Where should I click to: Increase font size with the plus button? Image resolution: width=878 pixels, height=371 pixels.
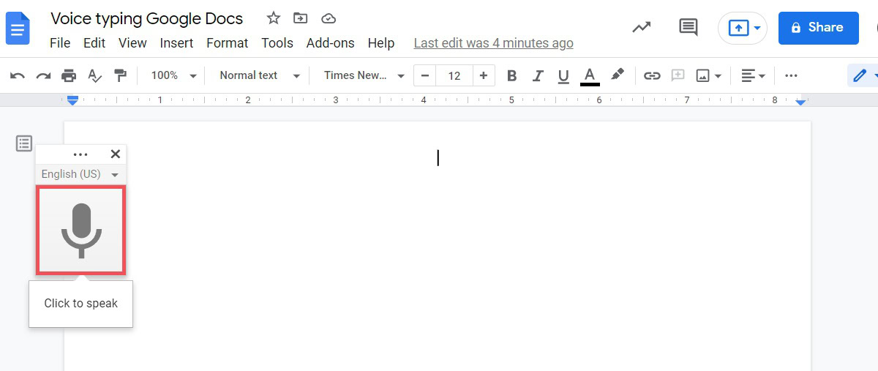pos(484,75)
